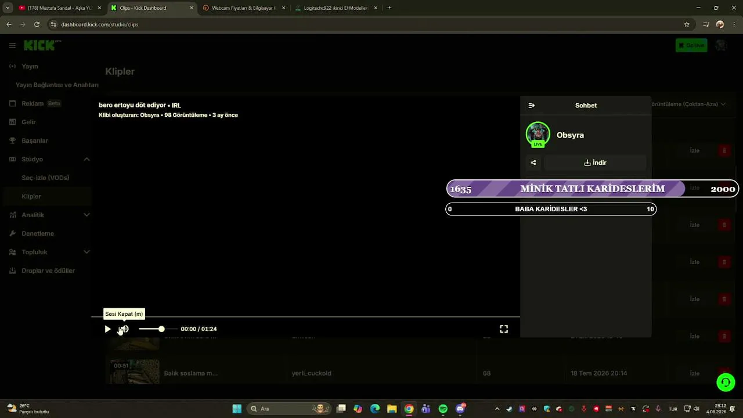Open a new browser tab
The width and height of the screenshot is (743, 418).
(x=389, y=8)
